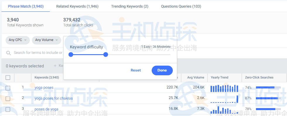Click the 87% zero-click value
The image size is (287, 116).
(248, 98)
